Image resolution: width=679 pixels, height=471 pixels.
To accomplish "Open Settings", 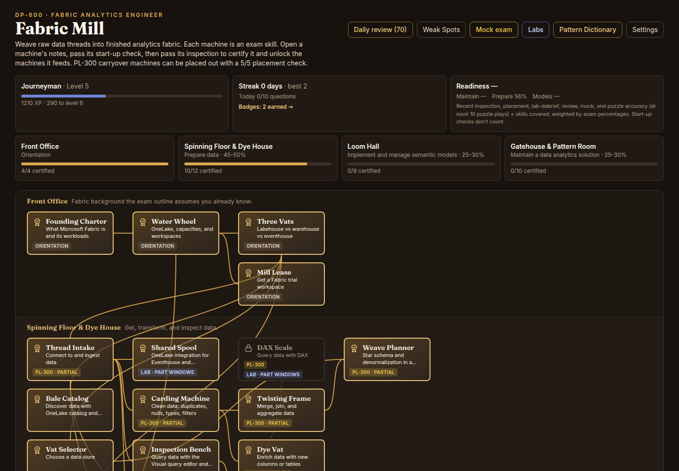I will point(645,30).
